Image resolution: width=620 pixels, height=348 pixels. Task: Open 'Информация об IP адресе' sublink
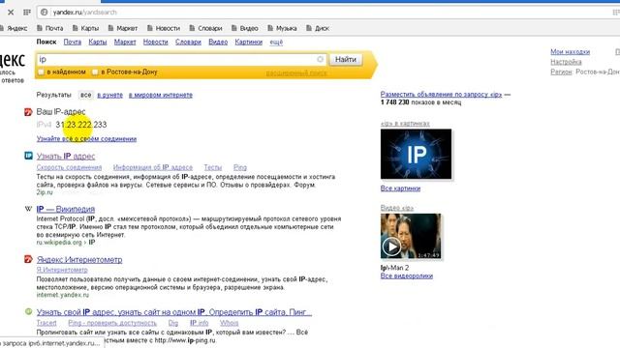153,167
